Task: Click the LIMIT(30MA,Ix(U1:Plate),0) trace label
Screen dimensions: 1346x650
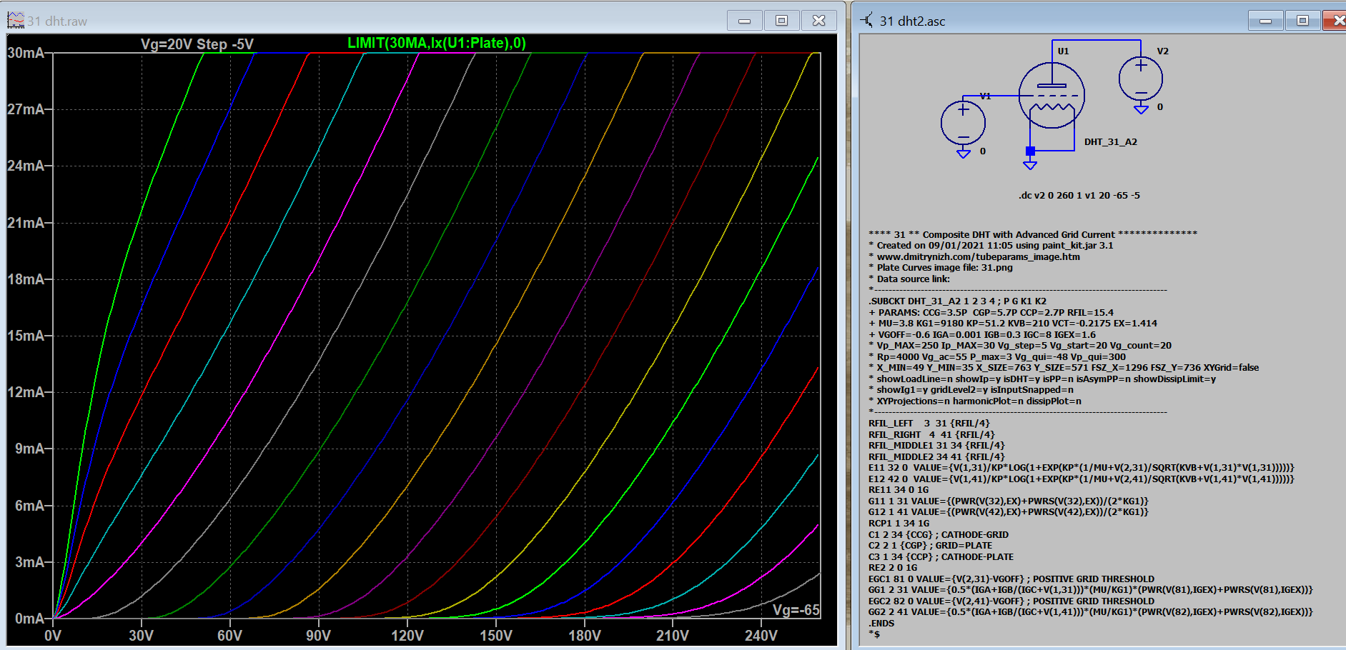Action: 437,43
